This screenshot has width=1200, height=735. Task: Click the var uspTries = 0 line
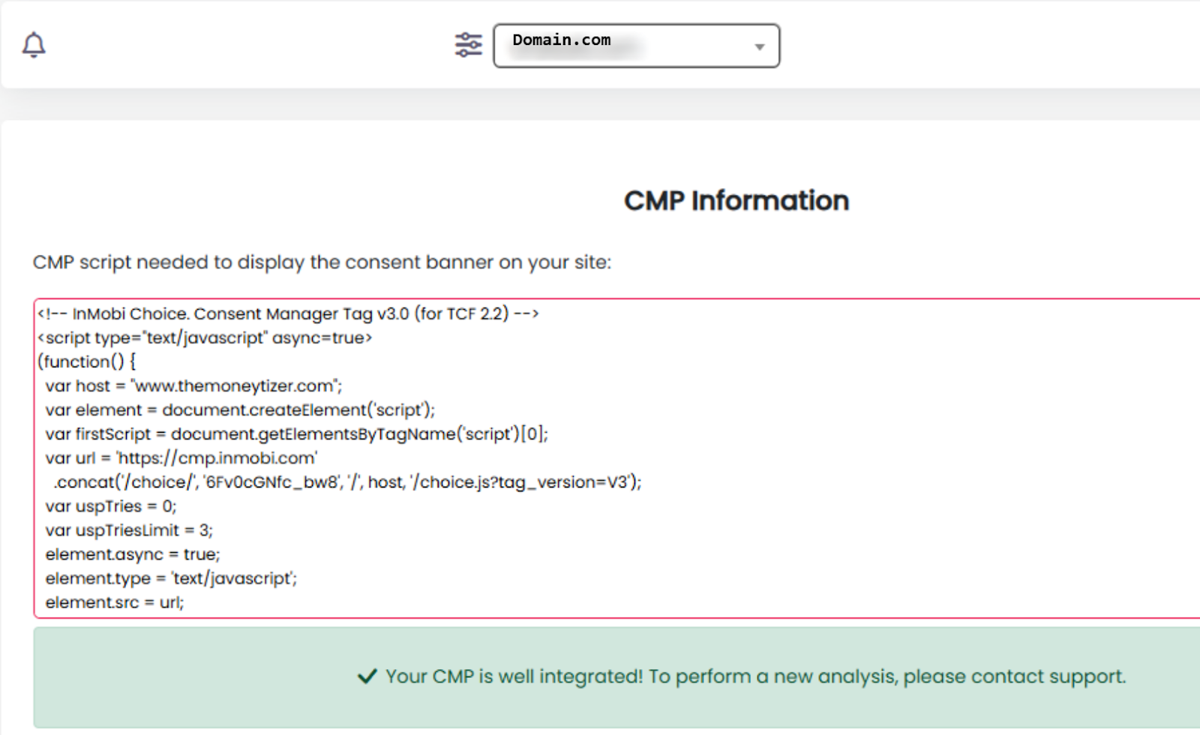(x=111, y=506)
